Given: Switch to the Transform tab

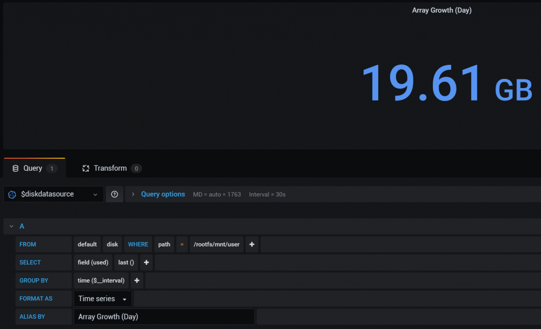Looking at the screenshot, I should 111,169.
